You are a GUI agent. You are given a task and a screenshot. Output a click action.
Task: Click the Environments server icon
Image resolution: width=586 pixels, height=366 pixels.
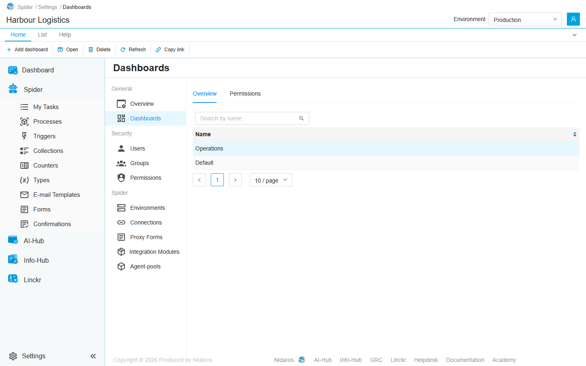(x=121, y=208)
